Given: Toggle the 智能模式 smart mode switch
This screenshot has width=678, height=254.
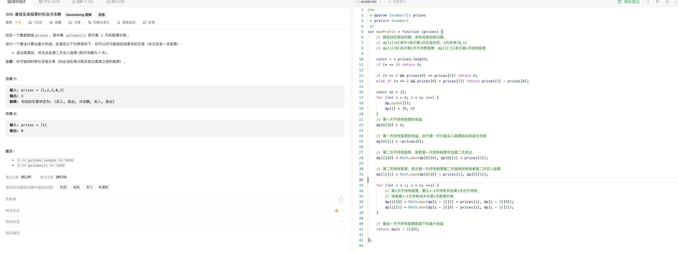Looking at the screenshot, I should (x=397, y=2).
